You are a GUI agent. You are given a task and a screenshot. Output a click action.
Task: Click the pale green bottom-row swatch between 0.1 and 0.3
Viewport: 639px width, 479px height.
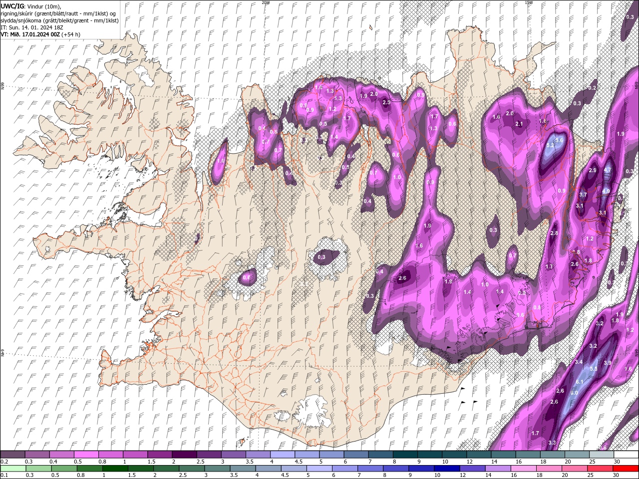tap(12, 469)
